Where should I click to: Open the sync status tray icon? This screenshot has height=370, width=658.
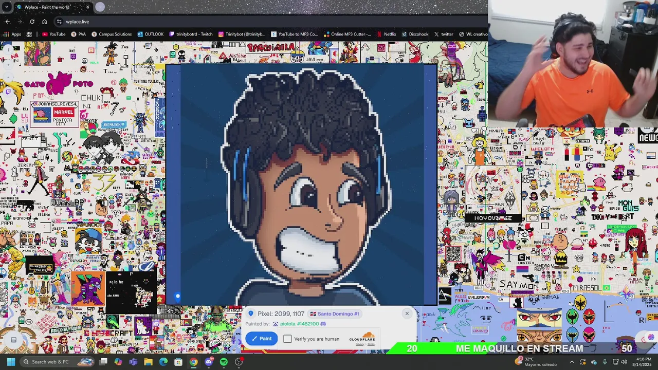[x=582, y=362]
